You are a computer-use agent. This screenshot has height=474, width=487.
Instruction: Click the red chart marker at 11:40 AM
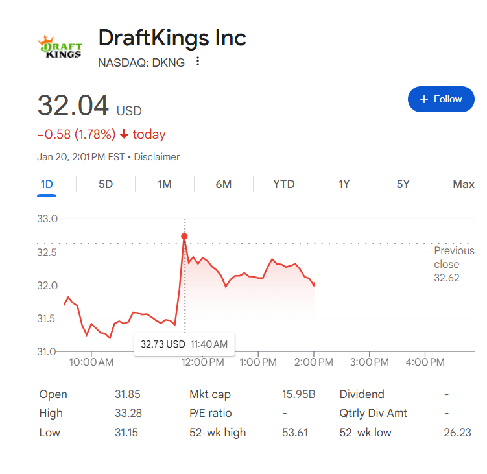click(185, 237)
